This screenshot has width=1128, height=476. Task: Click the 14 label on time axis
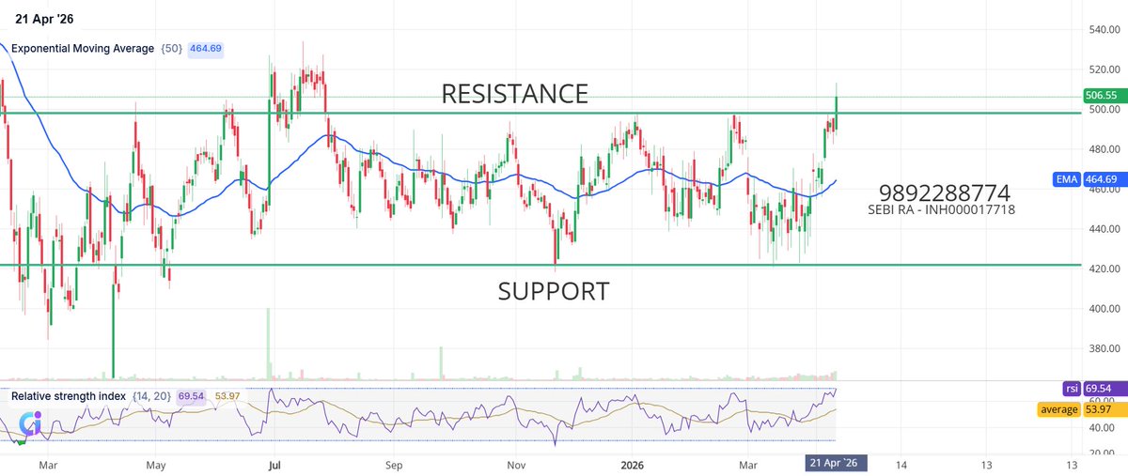coord(901,465)
